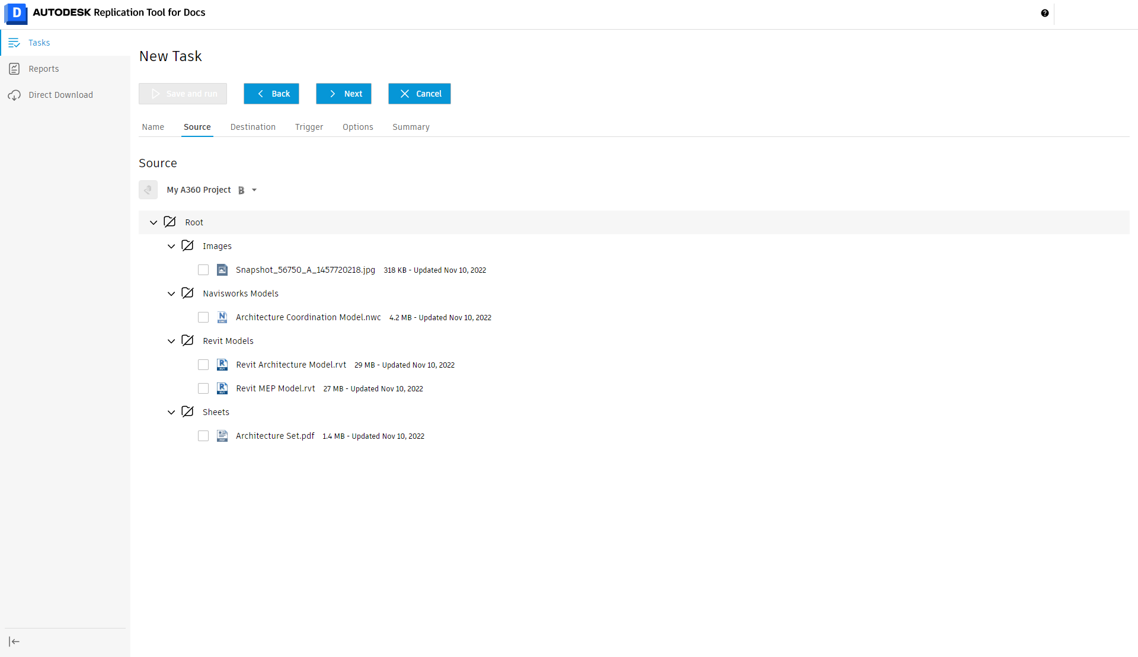Check Snapshot_56750_A_1457720218.jpg checkbox
The width and height of the screenshot is (1138, 657).
tap(203, 270)
